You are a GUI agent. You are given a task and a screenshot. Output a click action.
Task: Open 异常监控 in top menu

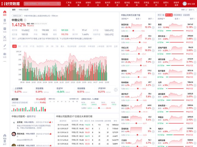146,4
